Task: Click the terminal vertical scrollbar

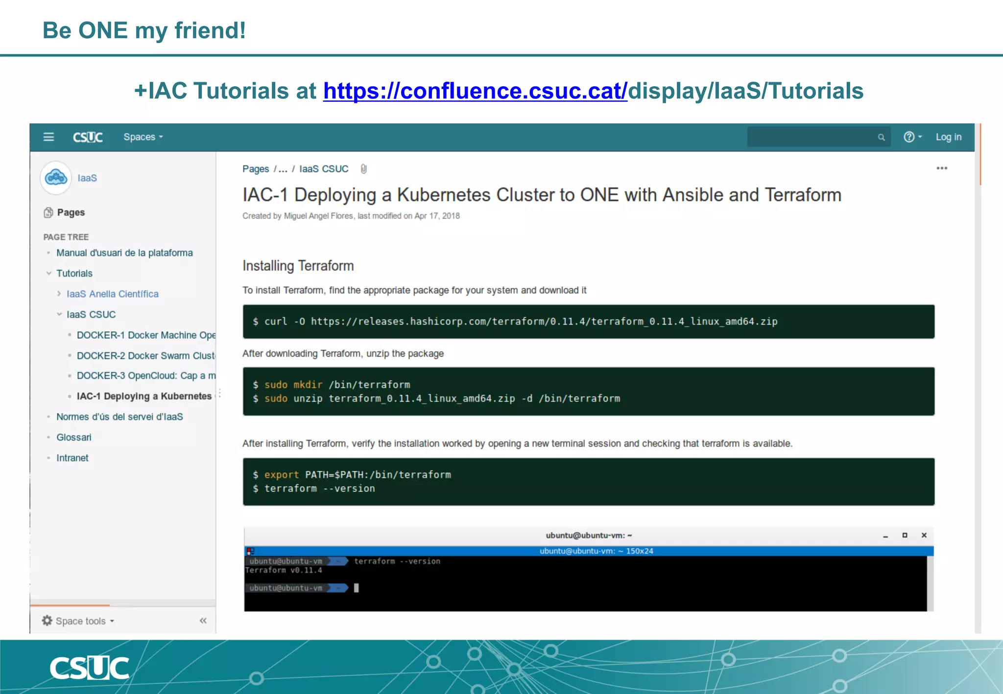Action: coord(931,583)
